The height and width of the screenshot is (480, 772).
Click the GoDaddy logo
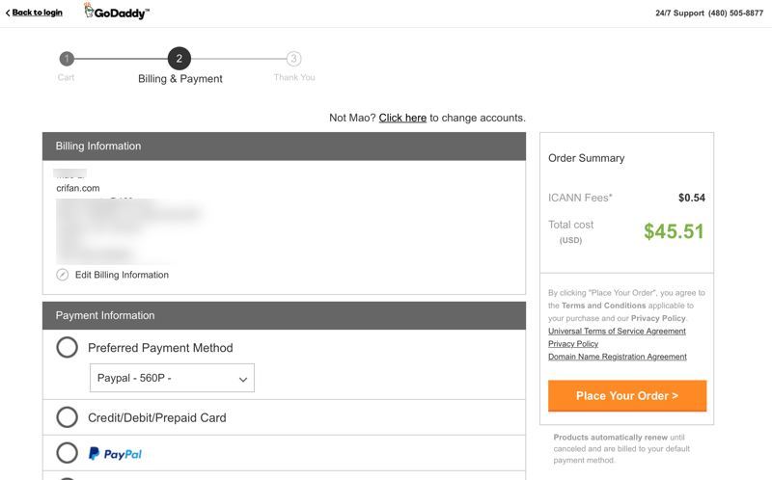tap(116, 13)
